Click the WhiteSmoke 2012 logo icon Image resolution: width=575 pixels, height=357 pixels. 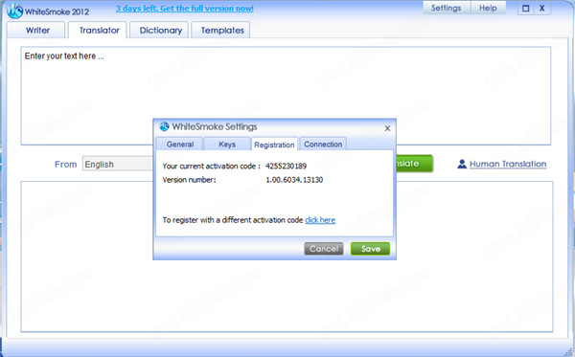click(15, 11)
